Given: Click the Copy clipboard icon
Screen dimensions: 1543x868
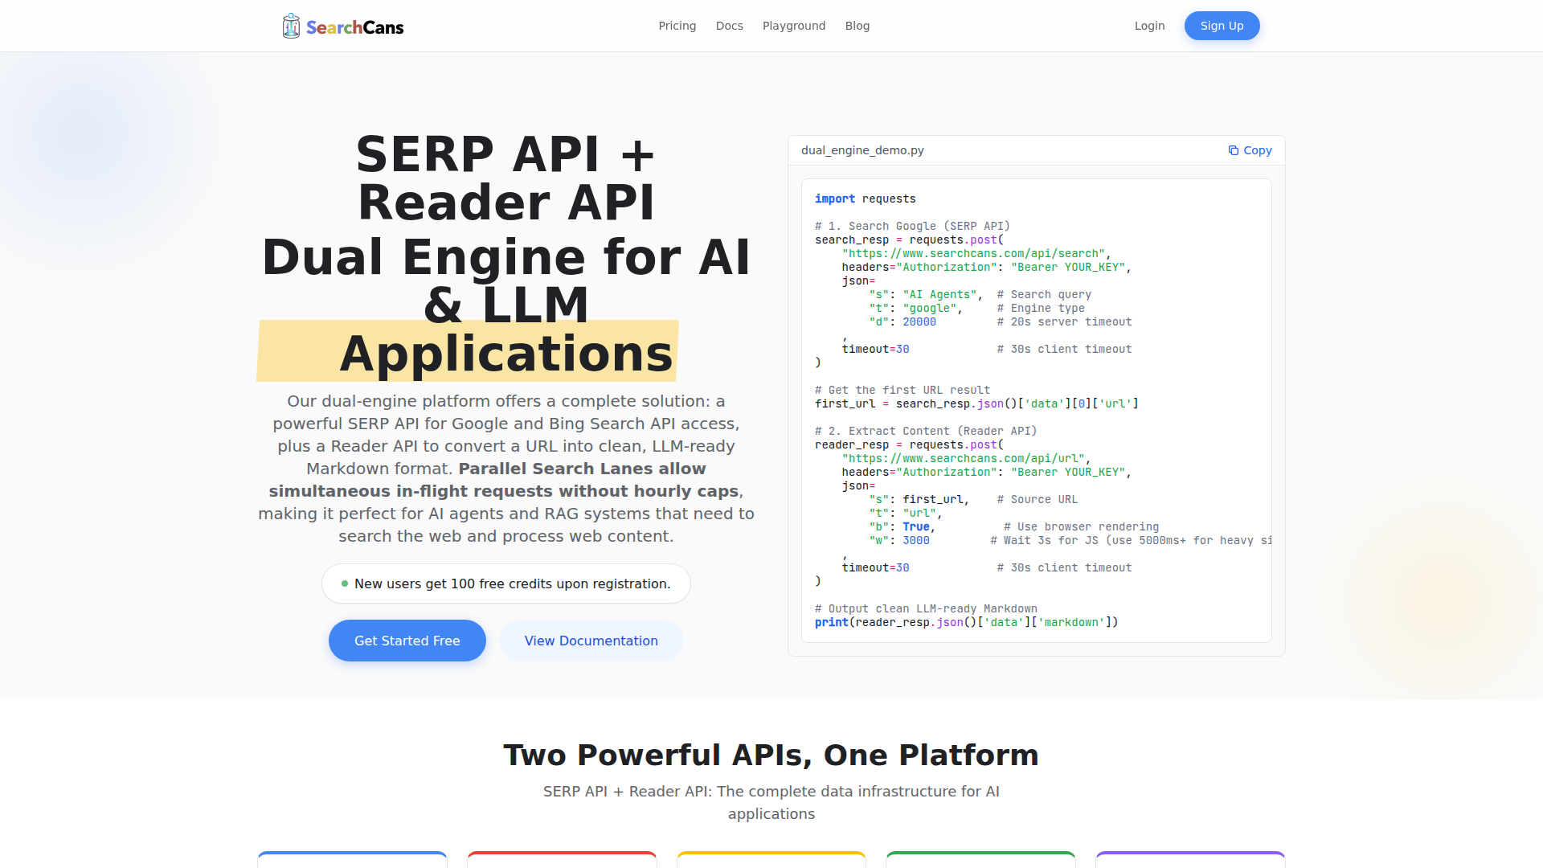Looking at the screenshot, I should [x=1233, y=150].
